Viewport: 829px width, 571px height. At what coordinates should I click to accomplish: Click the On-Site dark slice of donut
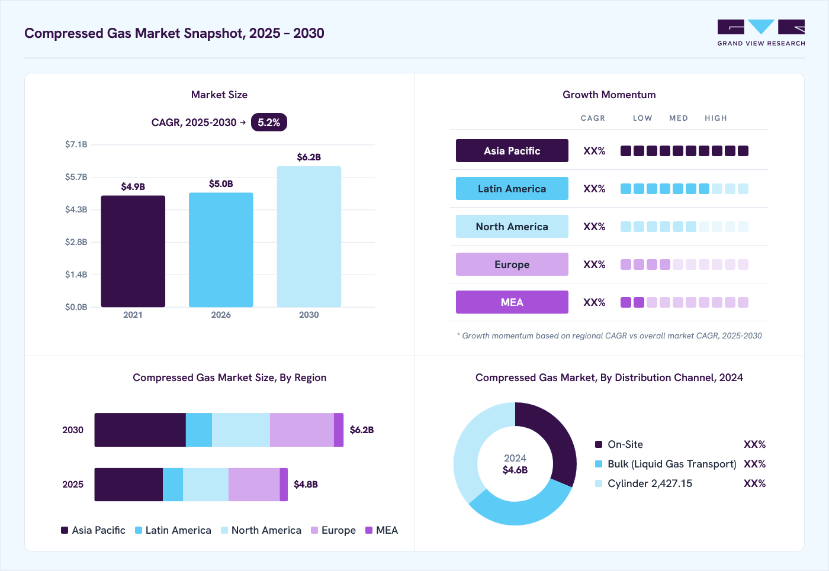pos(557,435)
